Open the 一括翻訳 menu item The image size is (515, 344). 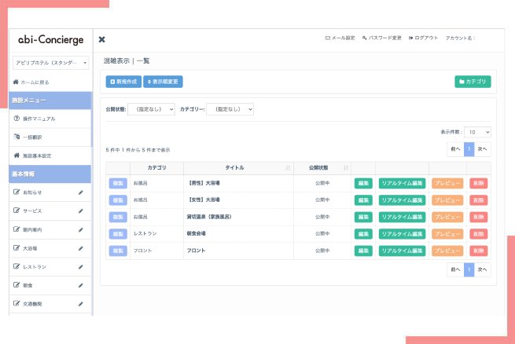(50, 137)
